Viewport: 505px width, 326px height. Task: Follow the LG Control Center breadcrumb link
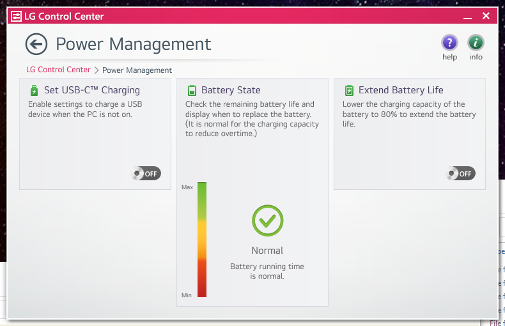pos(58,70)
